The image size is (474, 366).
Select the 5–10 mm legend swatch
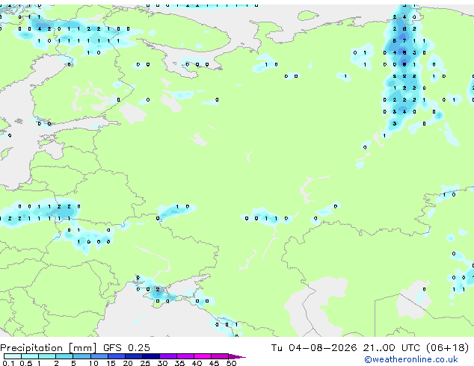[81, 356]
